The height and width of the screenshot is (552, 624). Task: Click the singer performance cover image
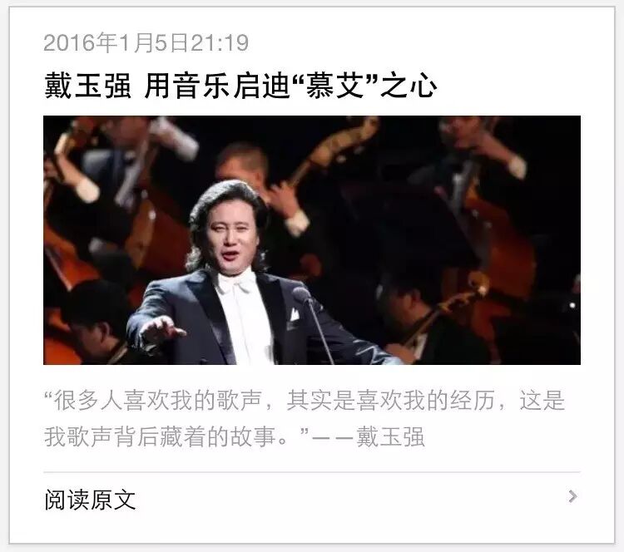click(312, 239)
